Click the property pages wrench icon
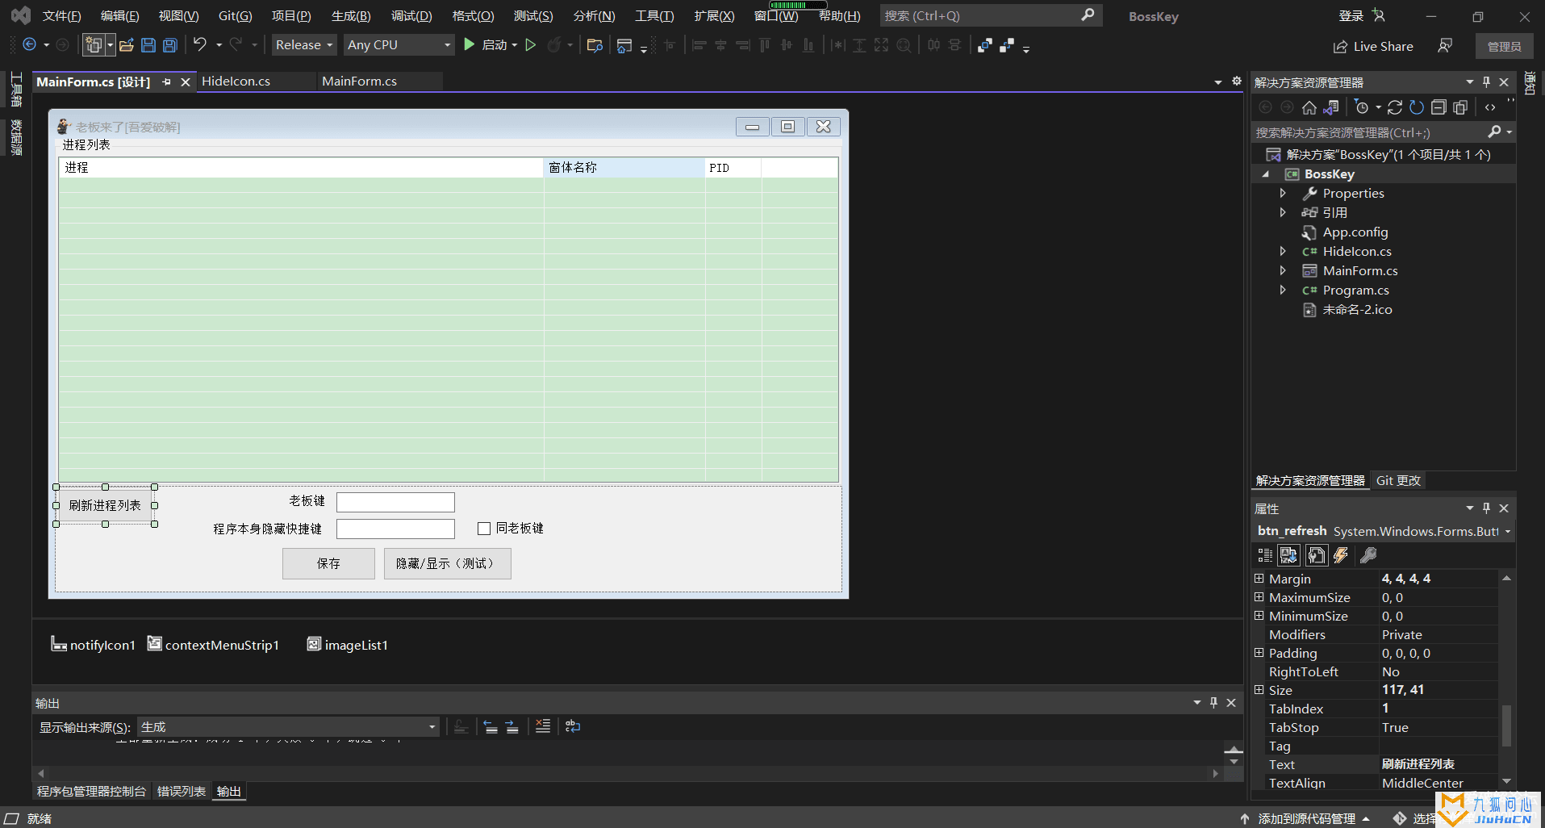This screenshot has width=1545, height=828. 1368,555
